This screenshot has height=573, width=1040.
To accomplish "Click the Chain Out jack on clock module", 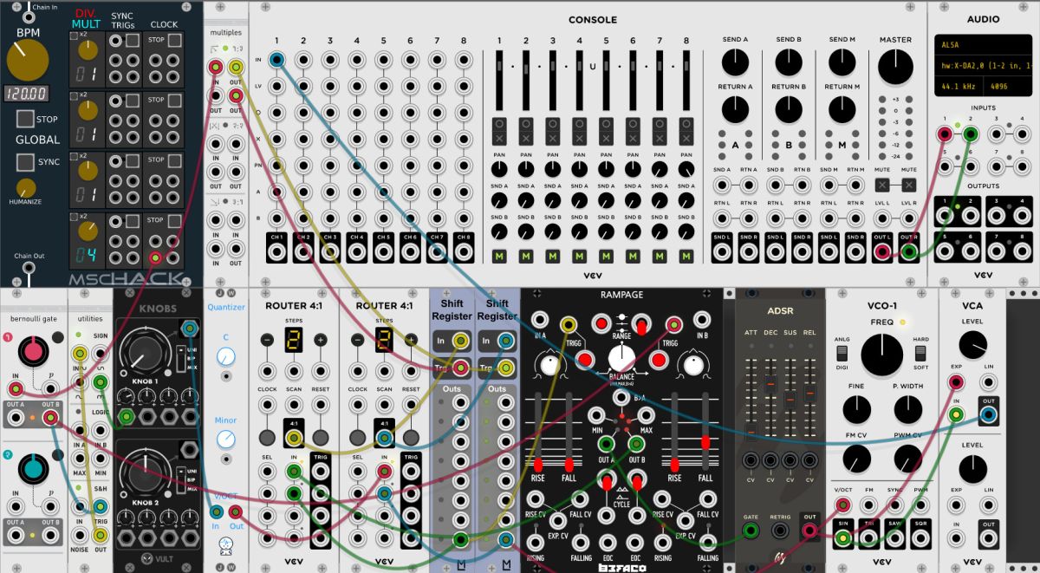I will [29, 267].
